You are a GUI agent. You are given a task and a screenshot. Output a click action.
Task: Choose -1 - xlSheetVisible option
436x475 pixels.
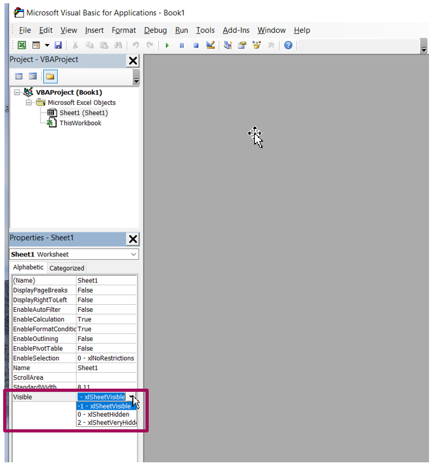coord(106,406)
